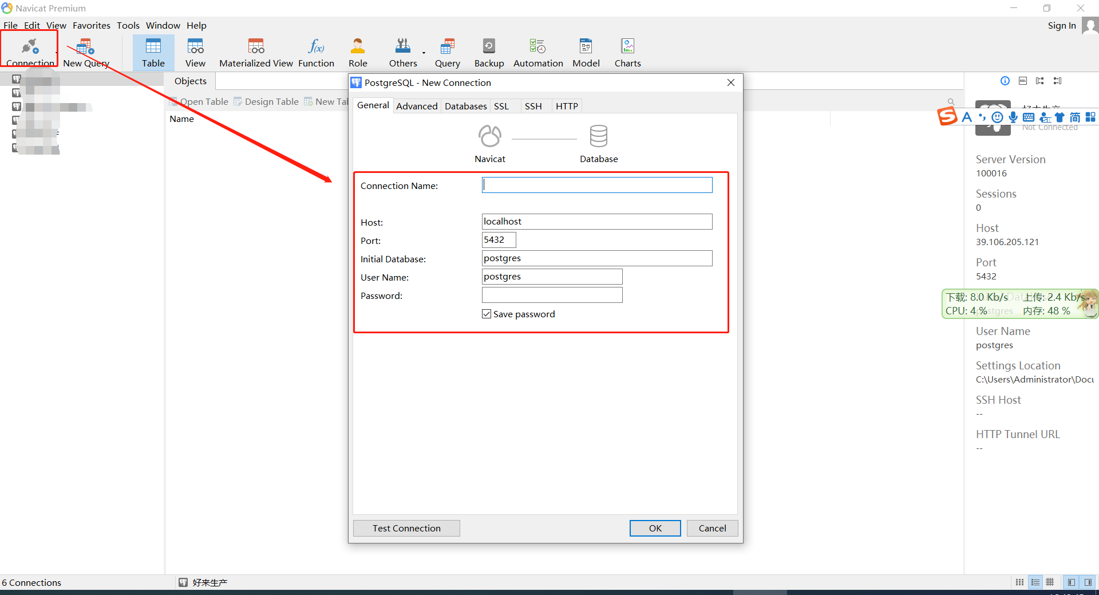Viewport: 1099px width, 595px height.
Task: Switch to the SSH tab
Action: pos(533,106)
